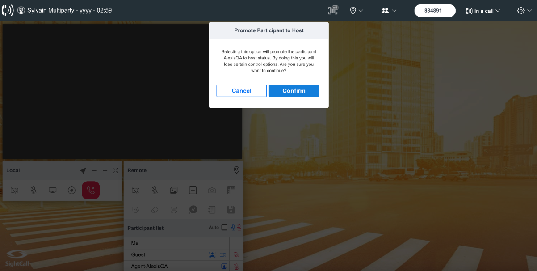Open the image gallery icon in Remote panel
537x271 pixels.
pyautogui.click(x=174, y=191)
